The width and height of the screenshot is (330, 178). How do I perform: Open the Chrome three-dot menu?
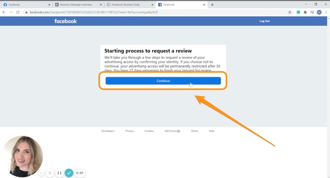(x=326, y=12)
